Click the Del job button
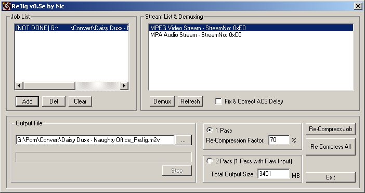The image size is (365, 193). coord(54,101)
